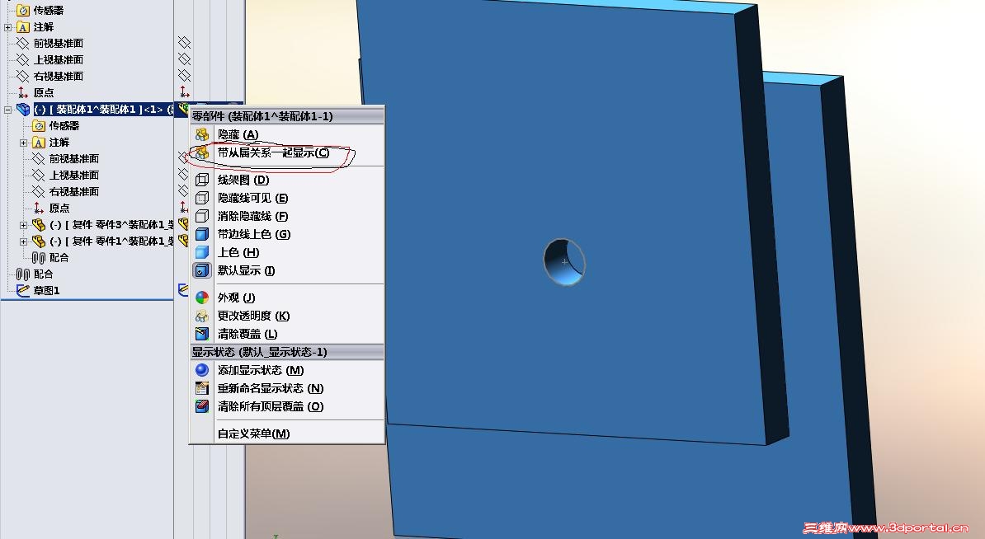The height and width of the screenshot is (539, 985).
Task: Select the top-level 传感器 sensors folder
Action: point(40,10)
